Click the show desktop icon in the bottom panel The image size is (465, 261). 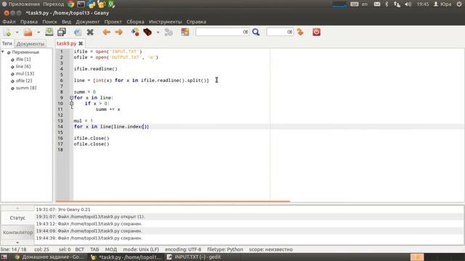pos(4,257)
